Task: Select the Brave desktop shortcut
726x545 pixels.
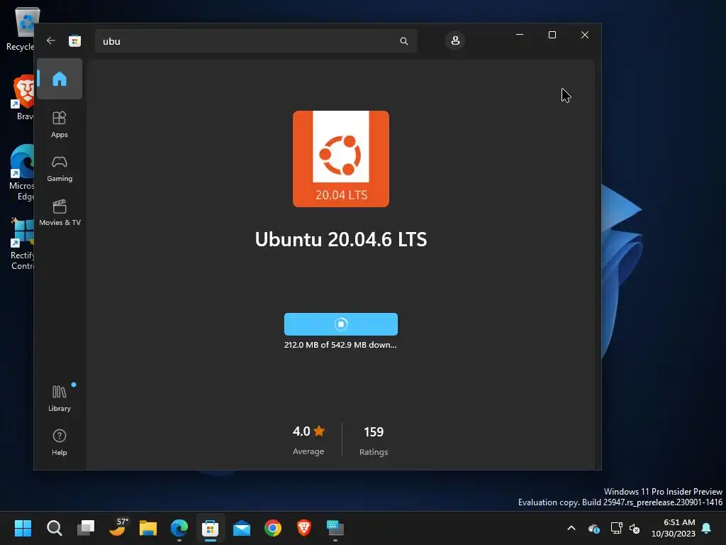Action: click(x=22, y=98)
